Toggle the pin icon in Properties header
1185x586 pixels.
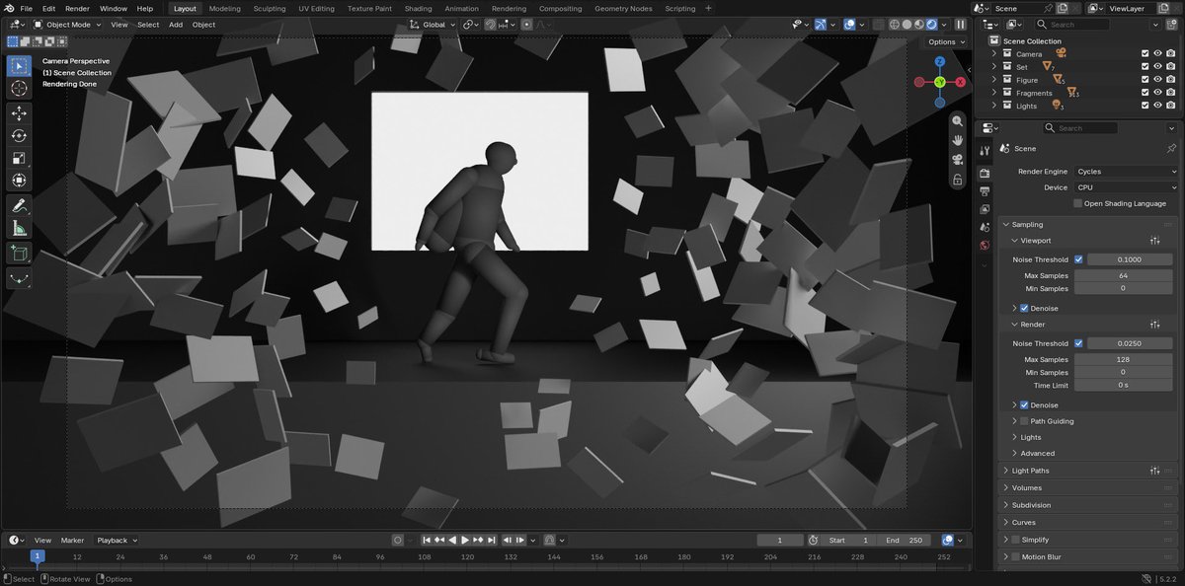tap(1171, 148)
